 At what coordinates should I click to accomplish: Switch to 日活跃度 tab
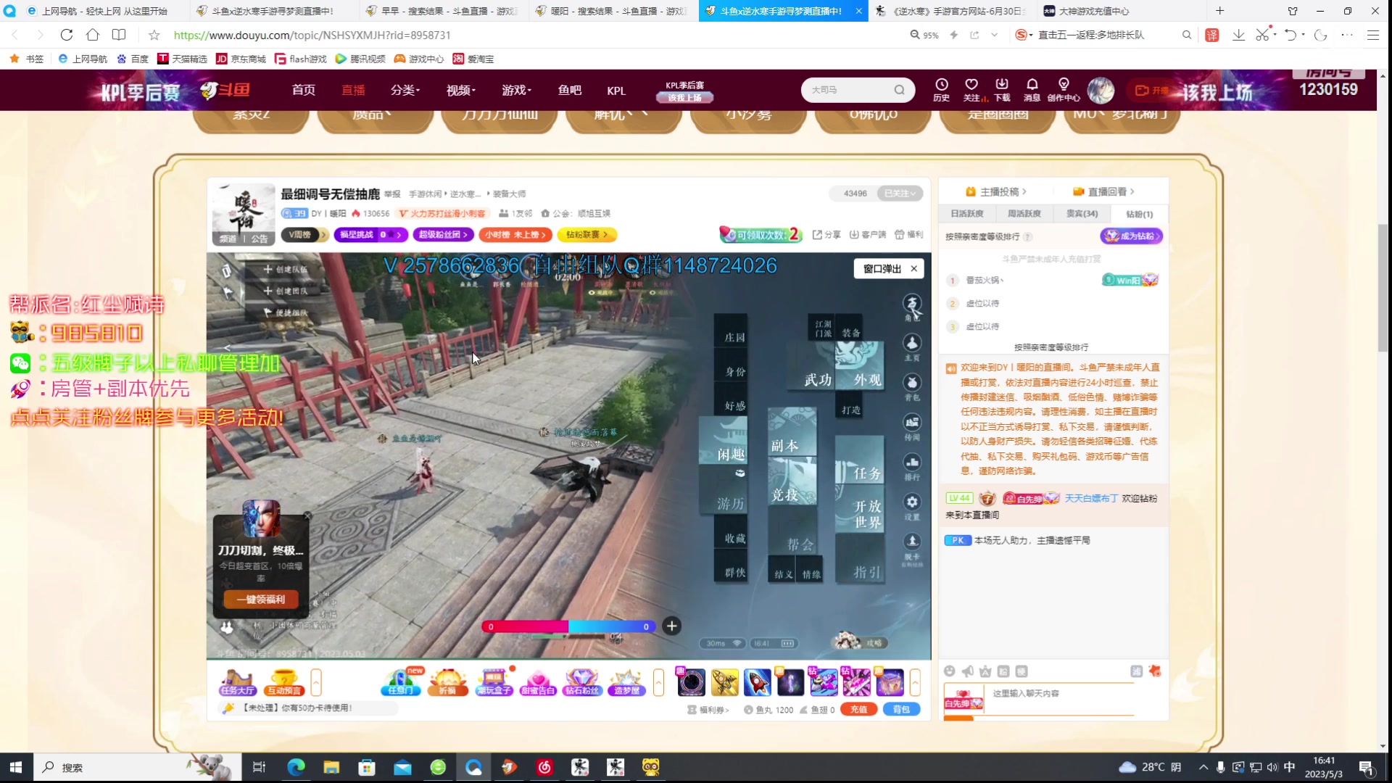click(967, 214)
